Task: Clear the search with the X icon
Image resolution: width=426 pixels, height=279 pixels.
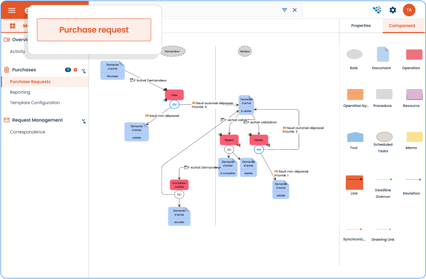Action: point(294,10)
